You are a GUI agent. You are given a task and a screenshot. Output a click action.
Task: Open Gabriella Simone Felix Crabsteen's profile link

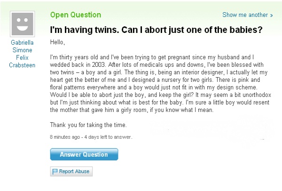[x=22, y=54]
